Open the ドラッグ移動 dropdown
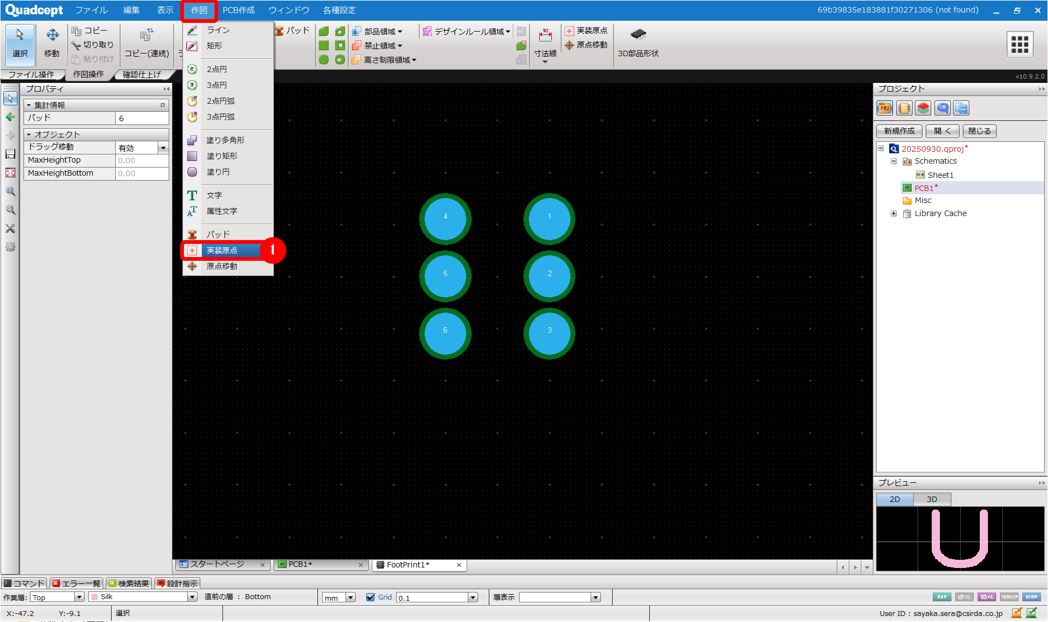This screenshot has width=1048, height=622. pos(163,148)
